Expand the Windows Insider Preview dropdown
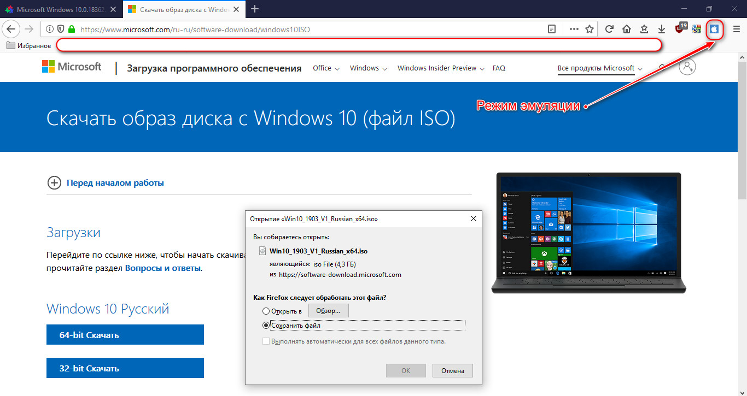747x396 pixels. [x=441, y=68]
